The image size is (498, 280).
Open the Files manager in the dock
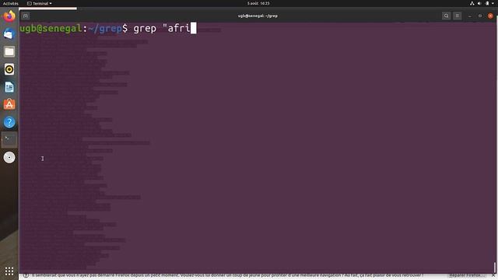(x=9, y=51)
